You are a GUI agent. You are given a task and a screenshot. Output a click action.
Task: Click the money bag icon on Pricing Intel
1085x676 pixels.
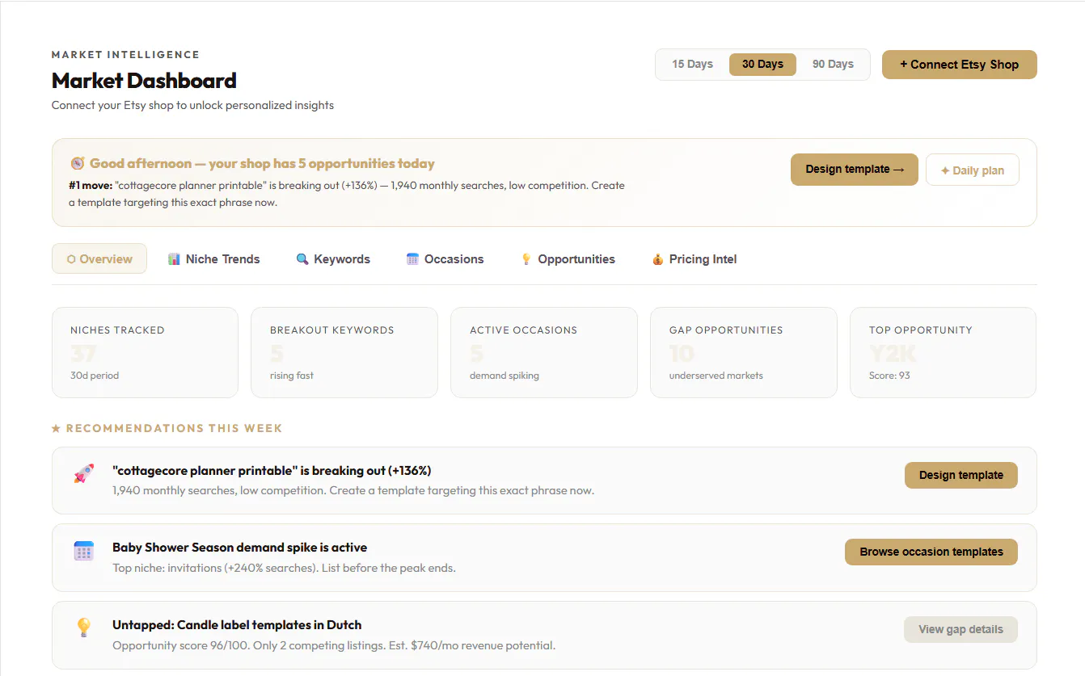[657, 259]
